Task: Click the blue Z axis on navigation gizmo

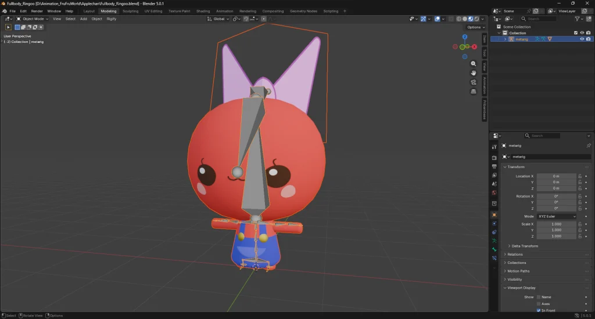Action: pos(464,37)
